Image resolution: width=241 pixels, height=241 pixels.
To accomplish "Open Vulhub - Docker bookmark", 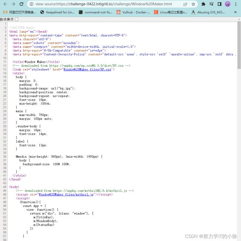I will point(133,12).
